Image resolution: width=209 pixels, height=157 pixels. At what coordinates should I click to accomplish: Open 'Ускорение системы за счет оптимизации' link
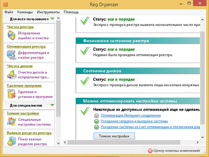coord(150,127)
